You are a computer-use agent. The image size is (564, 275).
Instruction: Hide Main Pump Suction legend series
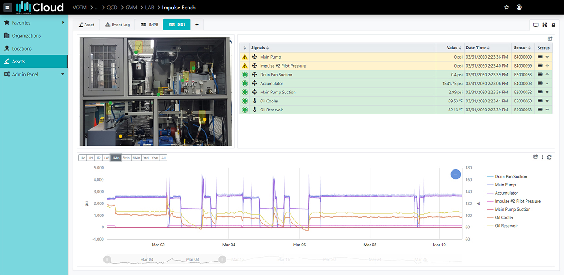click(x=513, y=209)
